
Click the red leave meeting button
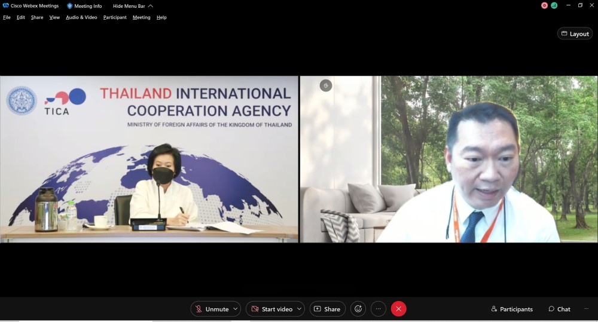coord(398,309)
